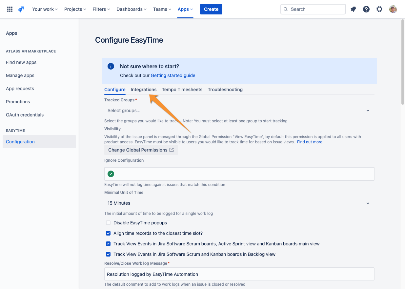Switch to the Integrations tab
This screenshot has height=289, width=405.
(x=144, y=90)
